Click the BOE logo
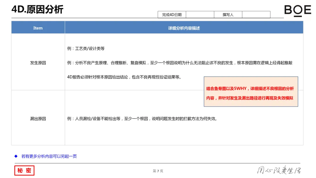 298,11
